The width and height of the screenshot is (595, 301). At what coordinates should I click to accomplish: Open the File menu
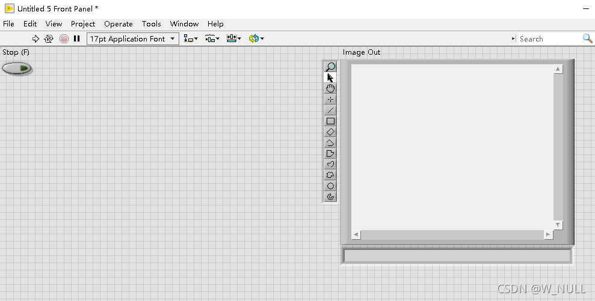tap(8, 24)
